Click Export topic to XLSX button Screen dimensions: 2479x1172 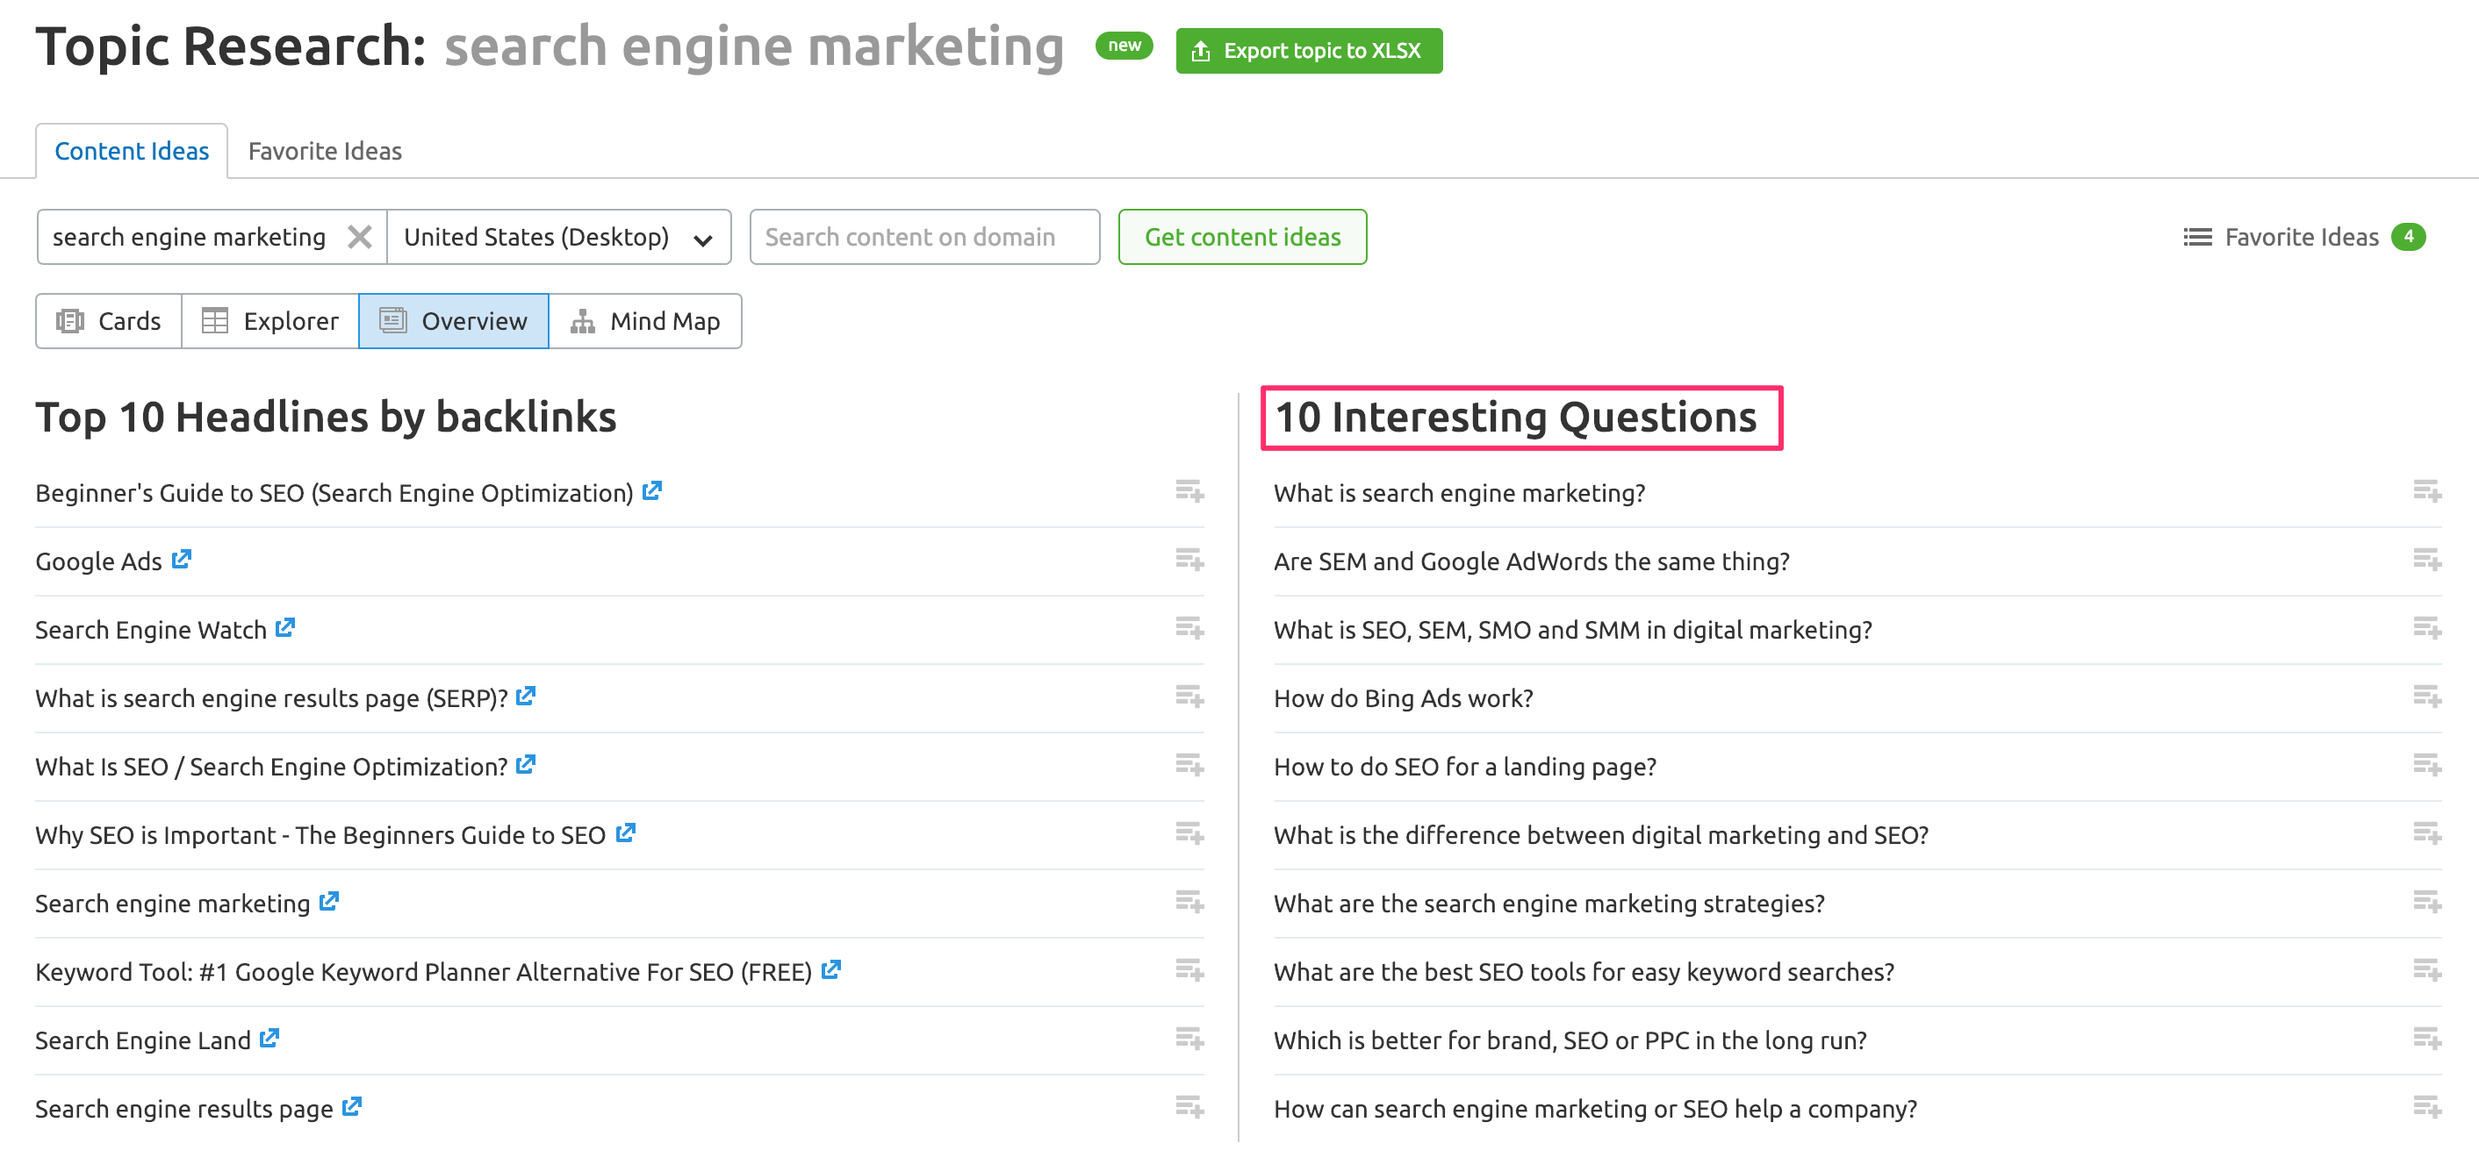1308,51
